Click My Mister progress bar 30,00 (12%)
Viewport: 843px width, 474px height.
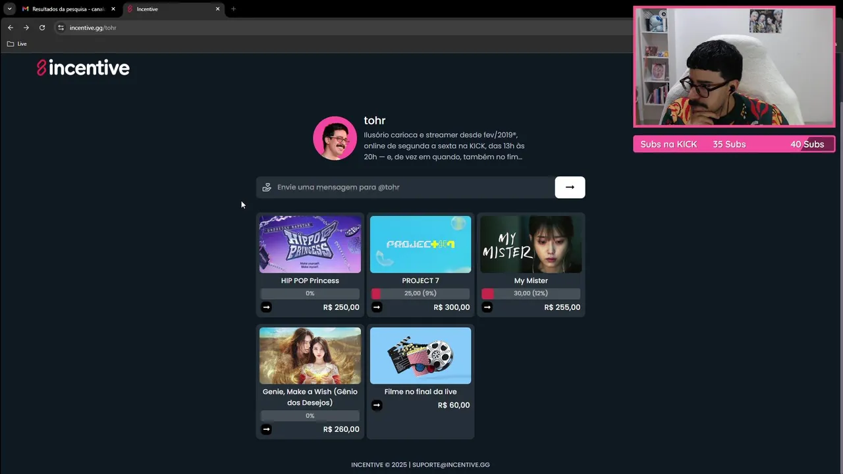tap(531, 294)
